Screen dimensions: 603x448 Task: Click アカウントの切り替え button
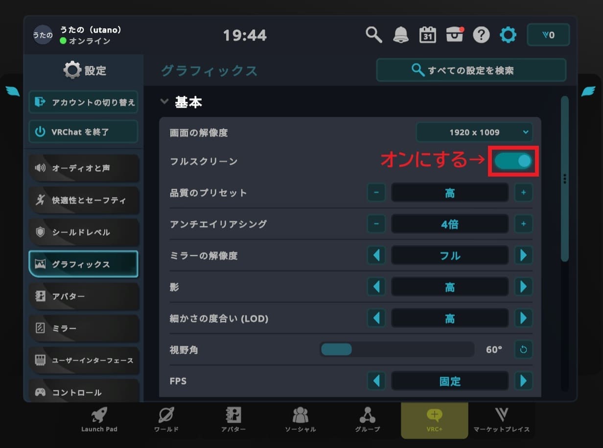pyautogui.click(x=83, y=102)
